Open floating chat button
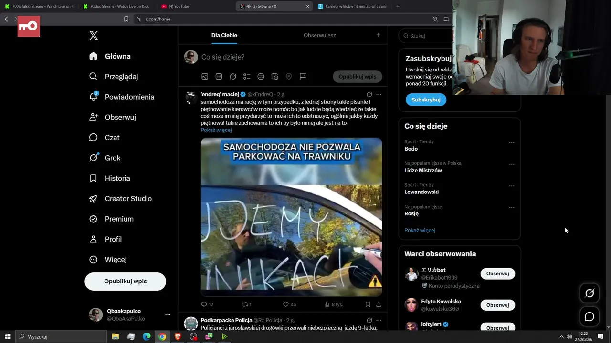Screen dimensions: 611x343 pos(590,317)
